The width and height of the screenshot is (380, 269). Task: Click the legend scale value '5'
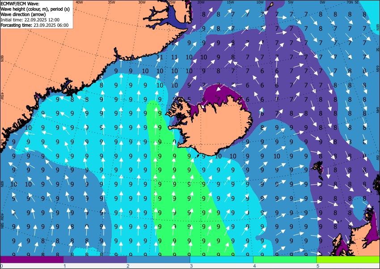318,266
